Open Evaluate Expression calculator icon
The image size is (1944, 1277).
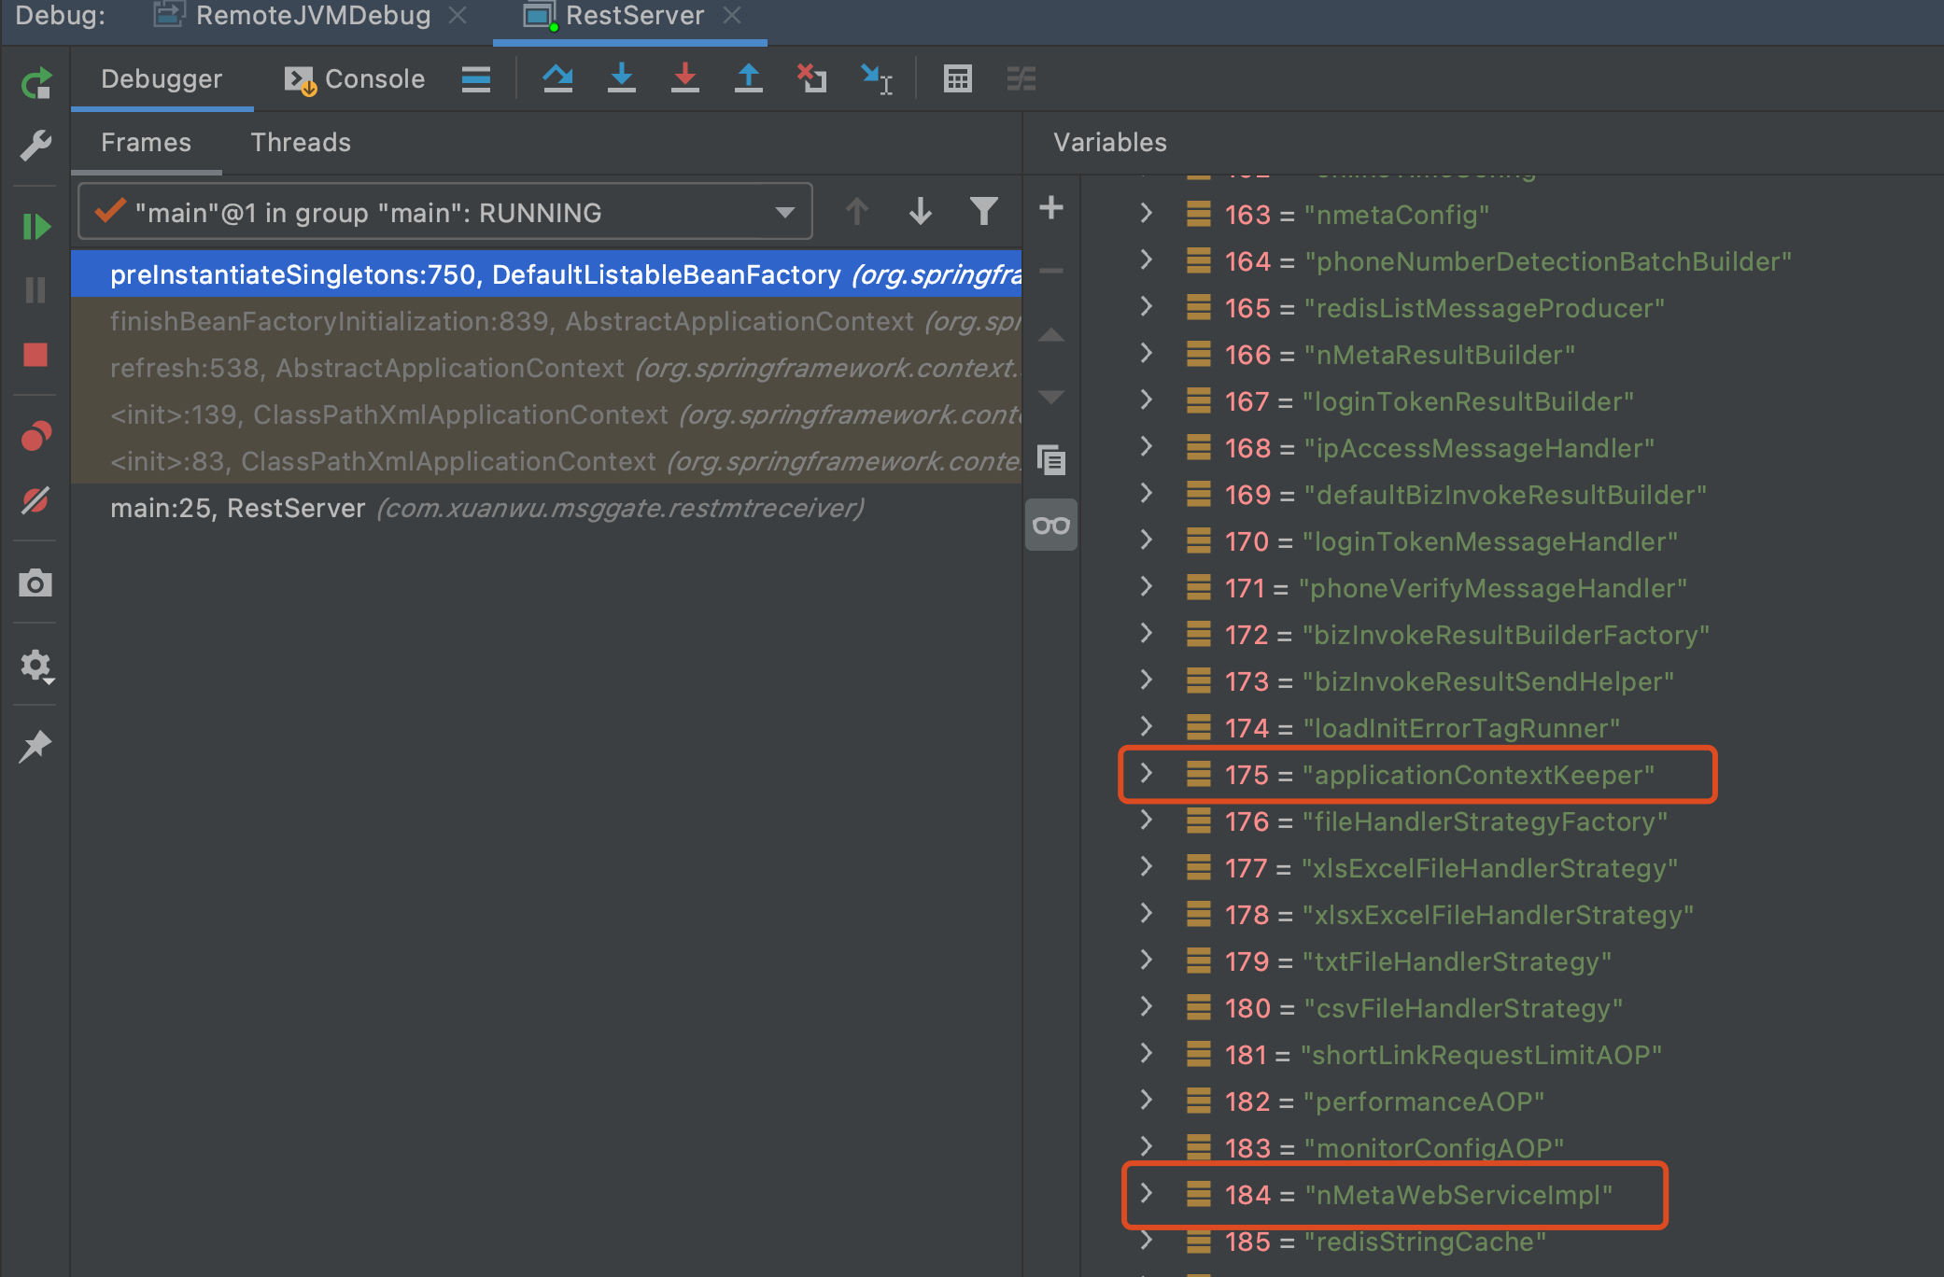coord(958,79)
